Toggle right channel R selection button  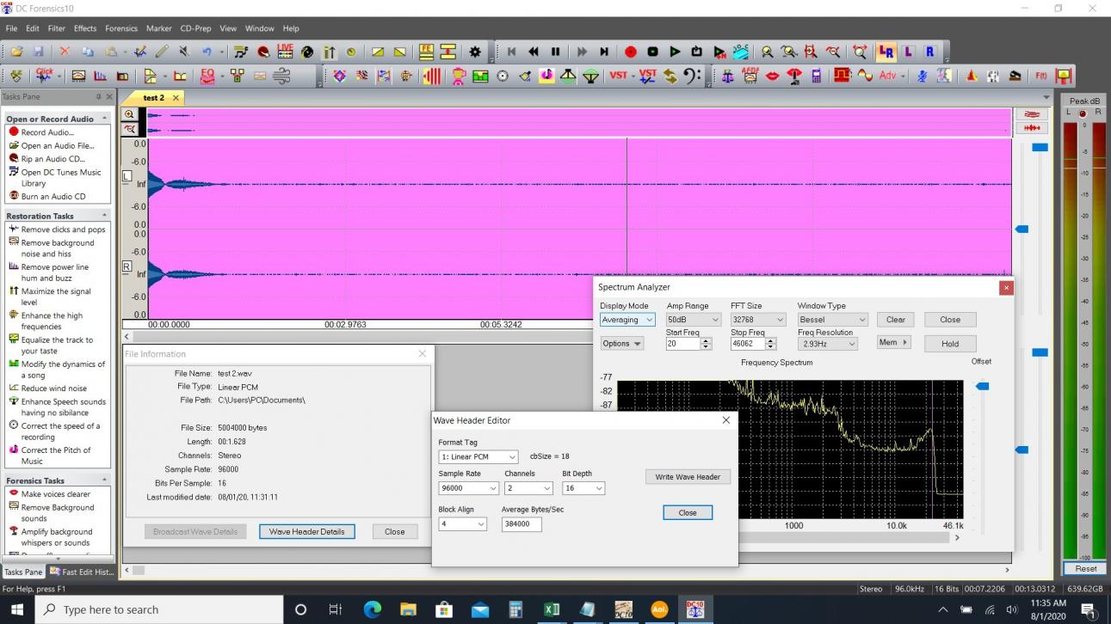pos(930,52)
